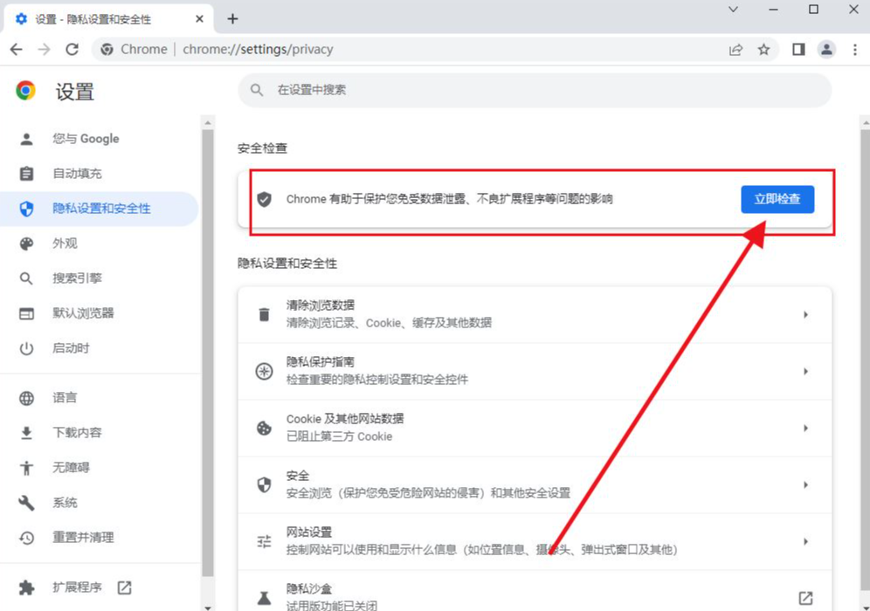
Task: Click the browser forward arrow
Action: tap(44, 50)
